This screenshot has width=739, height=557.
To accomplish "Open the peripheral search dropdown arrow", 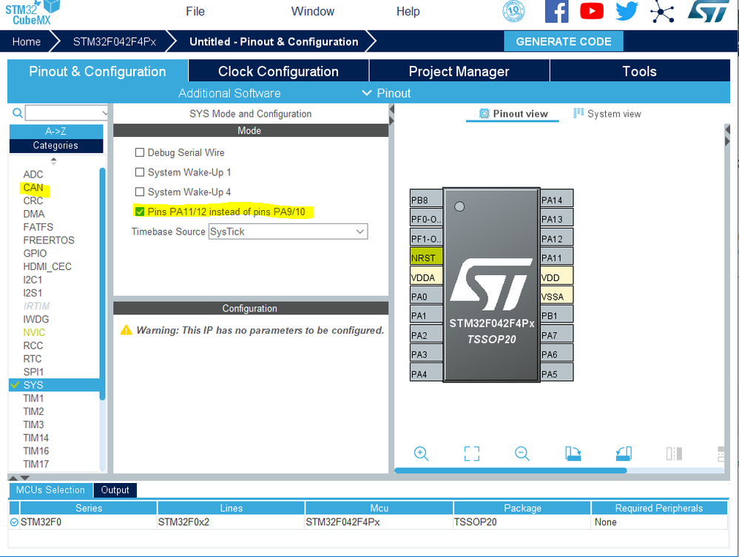I will [104, 113].
